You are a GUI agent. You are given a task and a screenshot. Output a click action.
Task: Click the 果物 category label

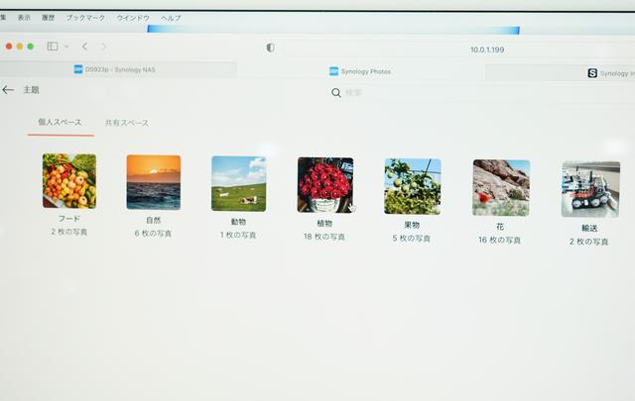point(412,225)
